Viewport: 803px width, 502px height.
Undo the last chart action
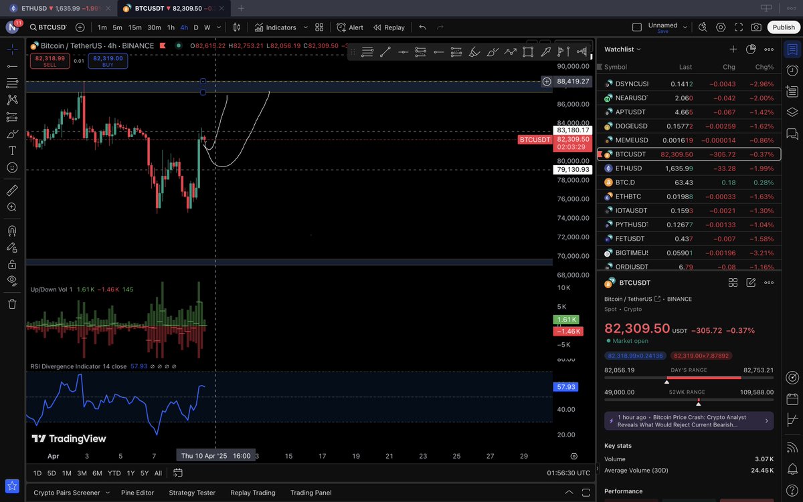pos(422,27)
